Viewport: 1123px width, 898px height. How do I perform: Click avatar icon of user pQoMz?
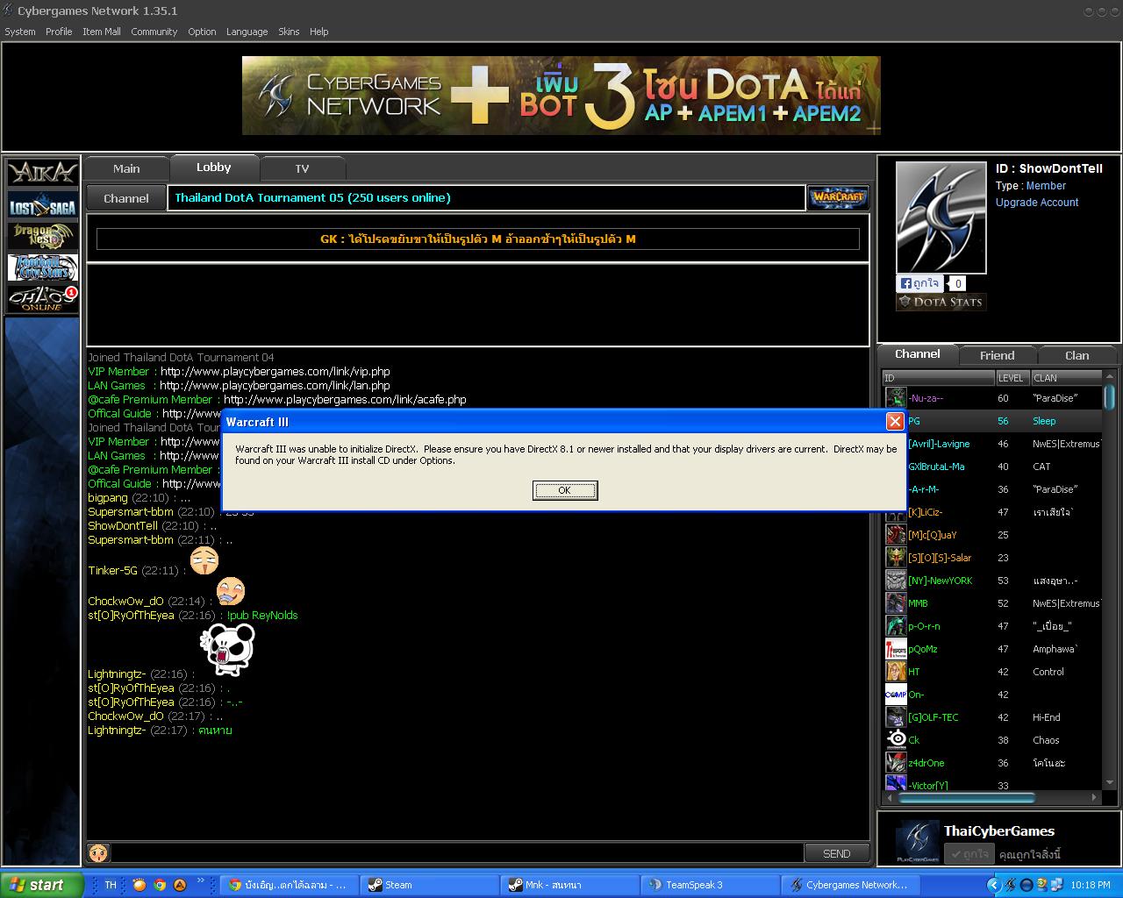[896, 649]
